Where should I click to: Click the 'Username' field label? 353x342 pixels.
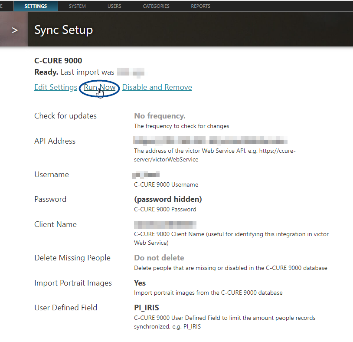tap(52, 174)
